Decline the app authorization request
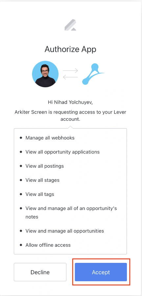 (x=40, y=272)
